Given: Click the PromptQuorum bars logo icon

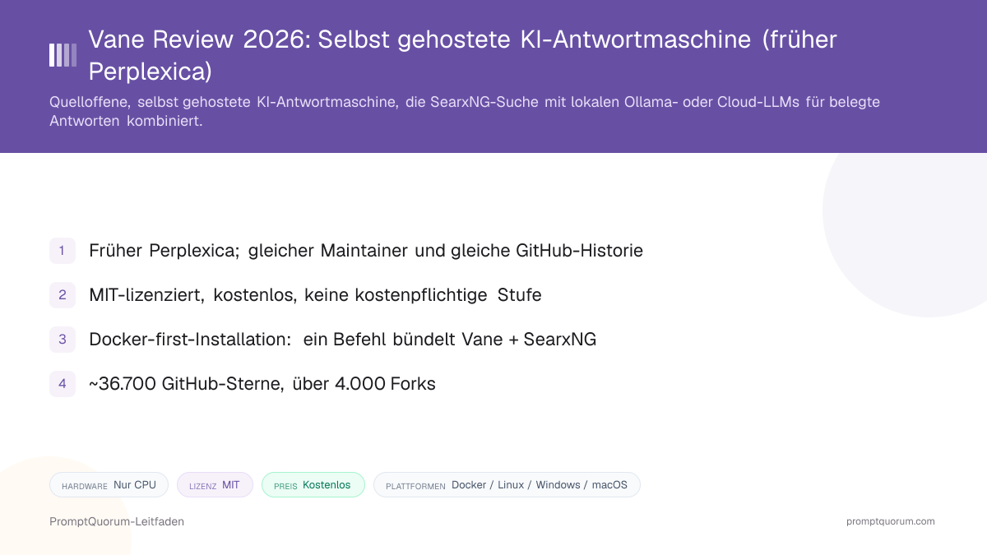Looking at the screenshot, I should [63, 55].
